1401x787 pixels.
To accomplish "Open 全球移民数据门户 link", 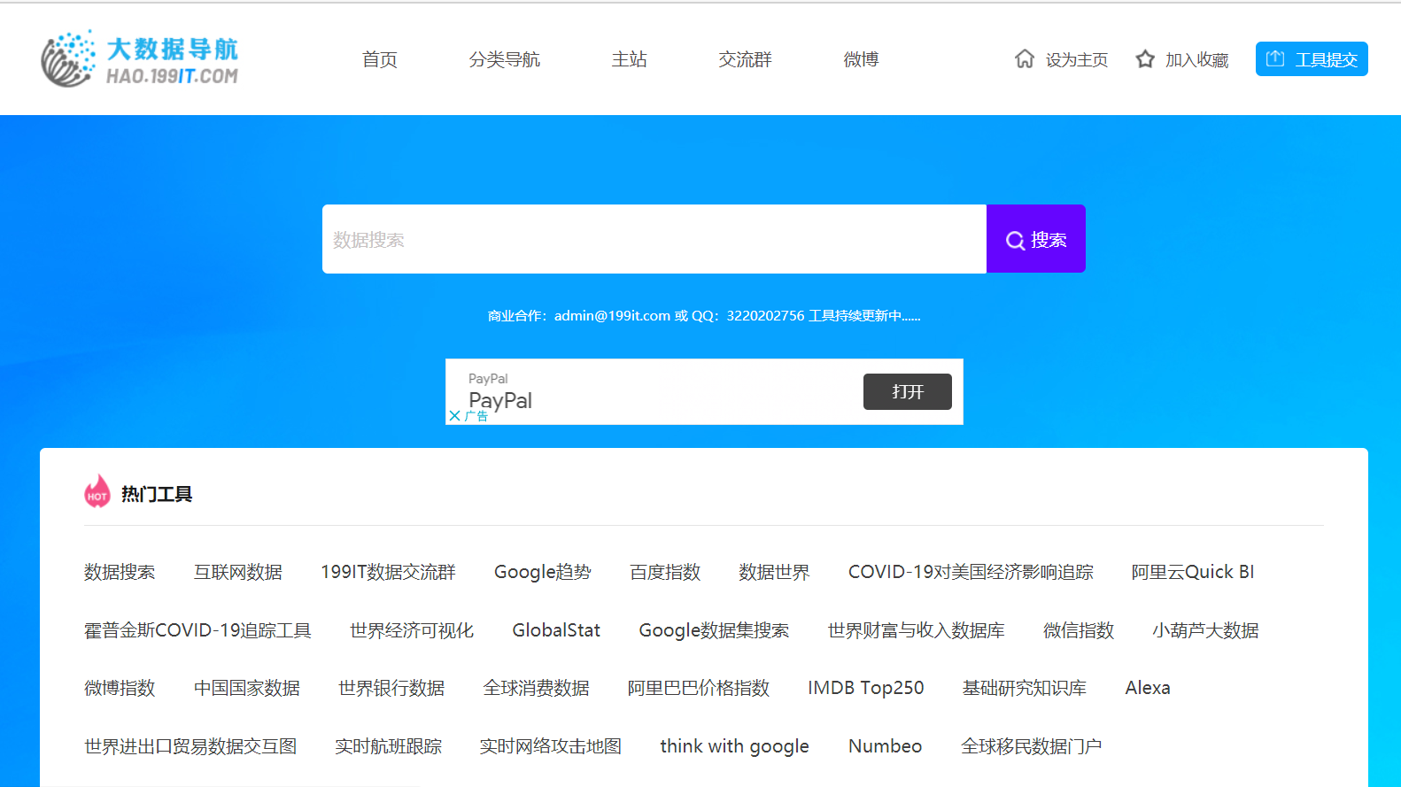I will [1032, 746].
